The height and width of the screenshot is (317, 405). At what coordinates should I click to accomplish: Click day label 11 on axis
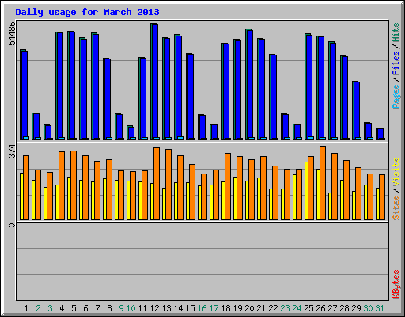142,308
